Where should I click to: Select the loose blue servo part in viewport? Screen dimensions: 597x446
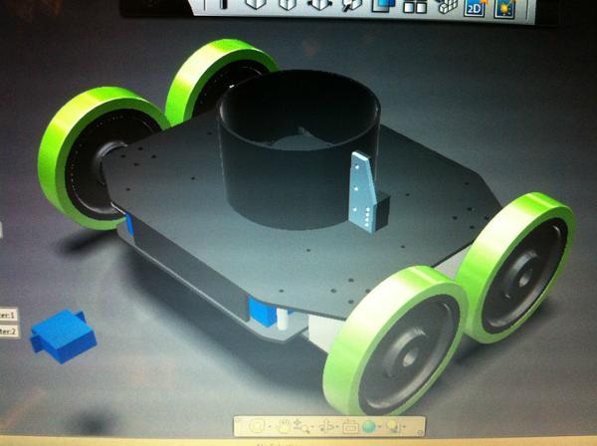[x=61, y=333]
